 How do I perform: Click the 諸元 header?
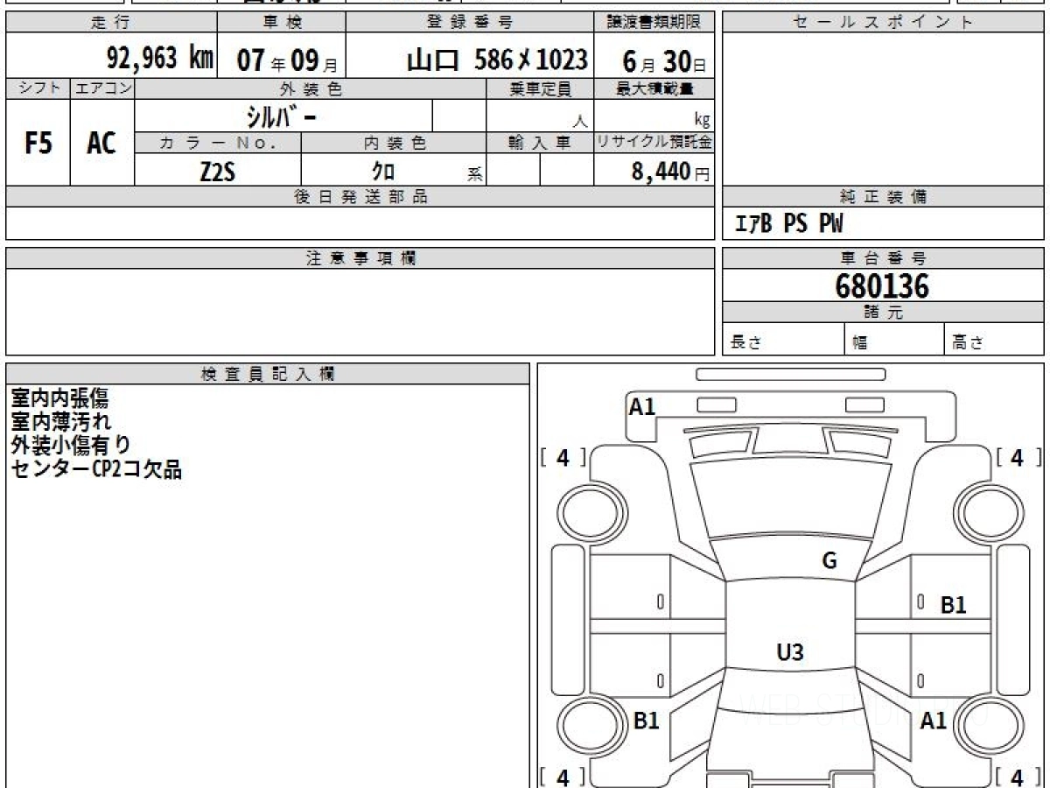pyautogui.click(x=883, y=313)
